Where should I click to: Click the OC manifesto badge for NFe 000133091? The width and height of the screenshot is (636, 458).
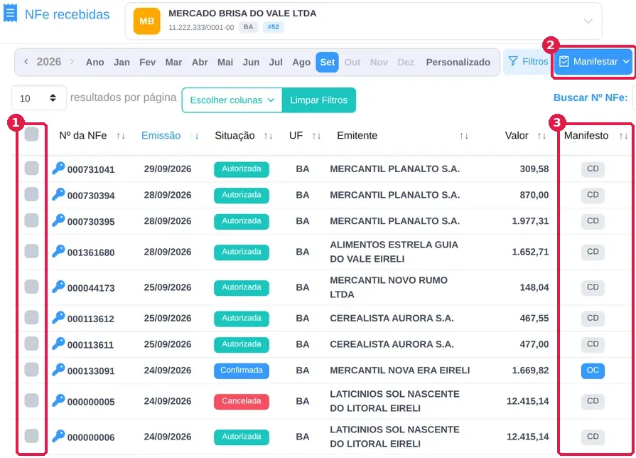(593, 371)
